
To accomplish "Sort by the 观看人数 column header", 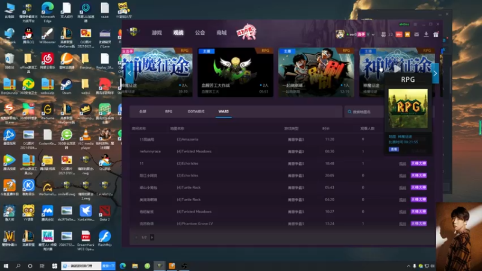I will tap(368, 129).
